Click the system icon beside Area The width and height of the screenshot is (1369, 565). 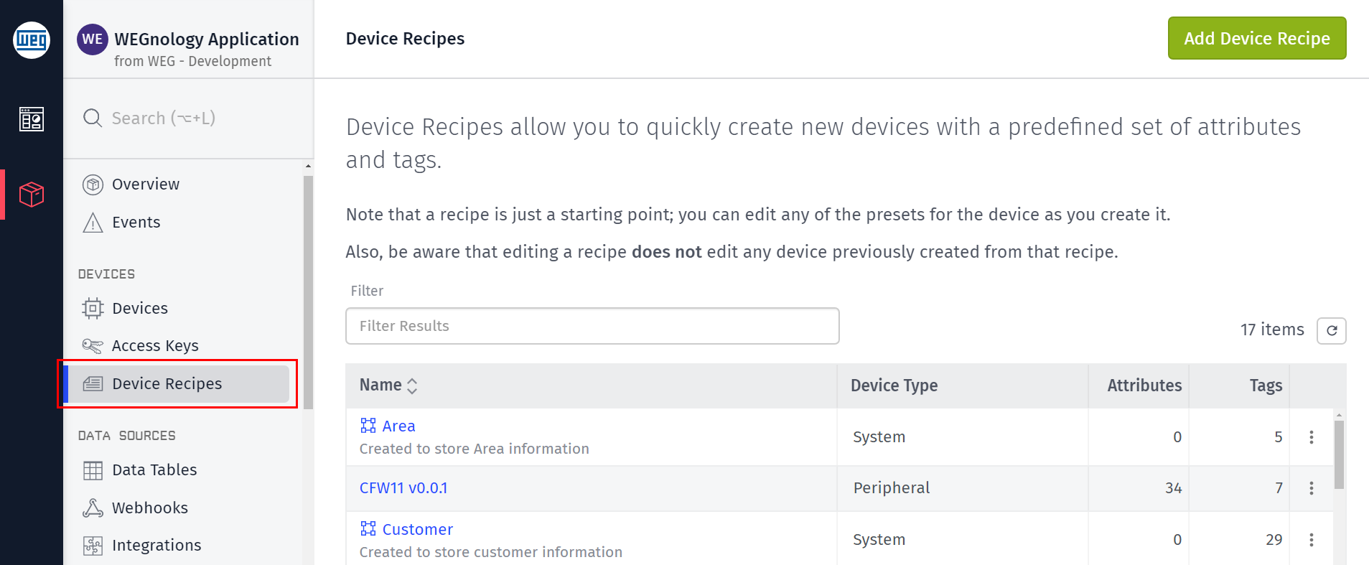click(368, 426)
